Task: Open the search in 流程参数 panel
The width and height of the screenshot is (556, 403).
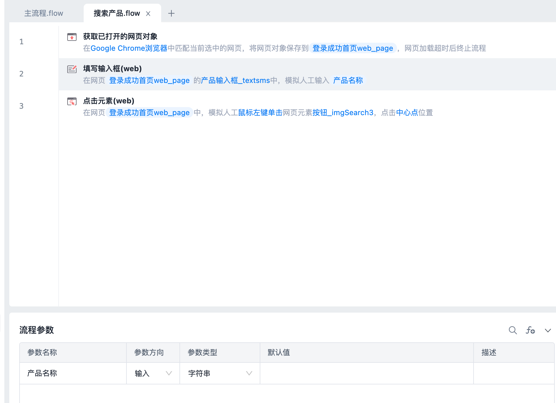Action: pyautogui.click(x=513, y=330)
